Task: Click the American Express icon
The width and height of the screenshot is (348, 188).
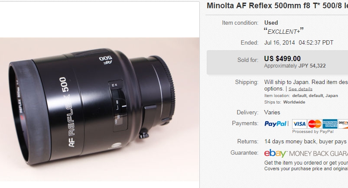Action: 330,124
